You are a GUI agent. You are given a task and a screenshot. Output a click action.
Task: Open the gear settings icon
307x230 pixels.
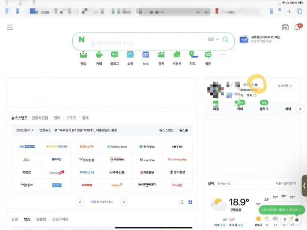[x=297, y=220]
